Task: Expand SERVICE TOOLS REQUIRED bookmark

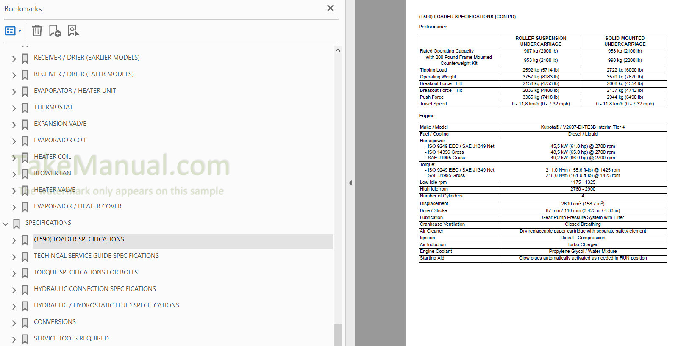Action: (x=14, y=340)
